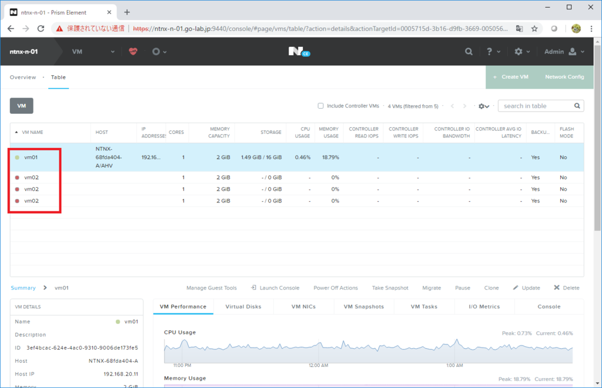Click the Migrate action

432,288
